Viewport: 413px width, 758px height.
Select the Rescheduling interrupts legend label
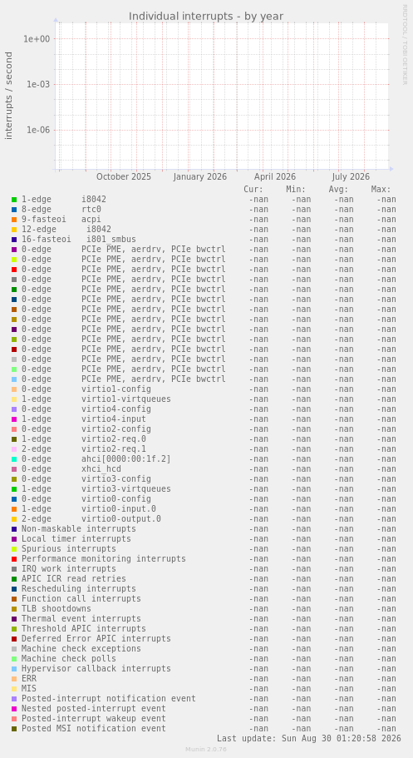pos(79,589)
